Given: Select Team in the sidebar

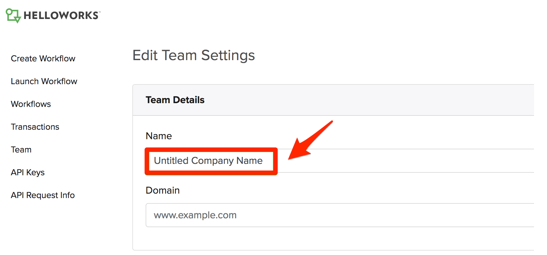Looking at the screenshot, I should click(x=21, y=150).
